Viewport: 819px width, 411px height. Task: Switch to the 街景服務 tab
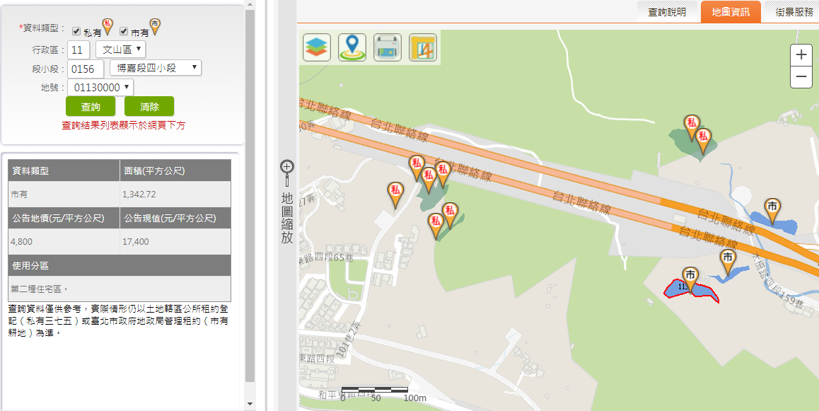[x=794, y=12]
